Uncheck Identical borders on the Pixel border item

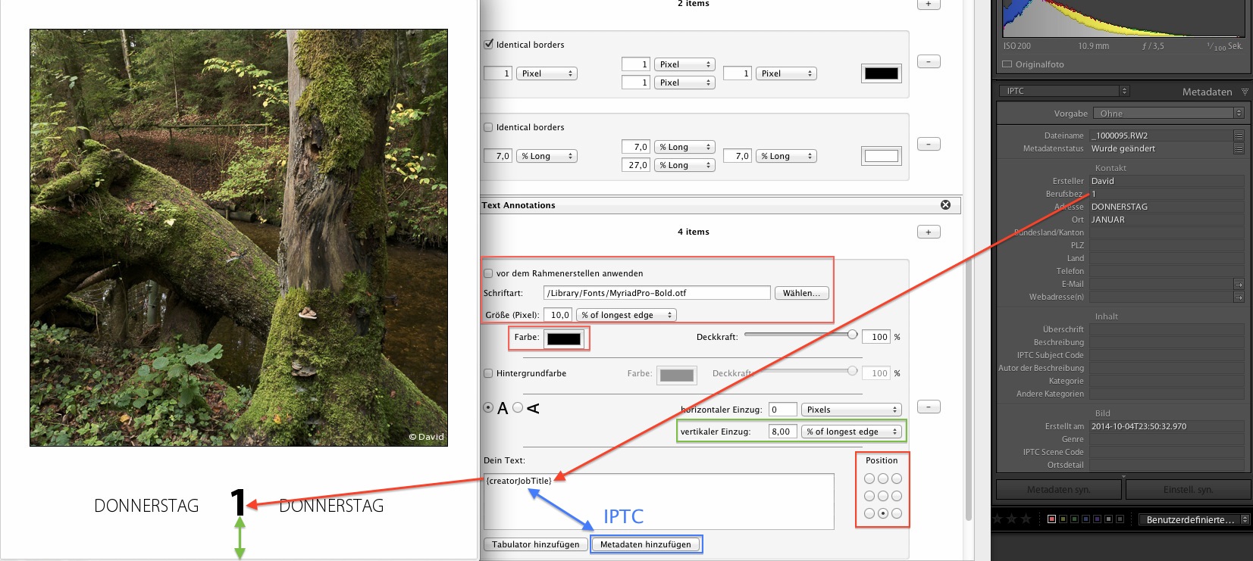488,44
